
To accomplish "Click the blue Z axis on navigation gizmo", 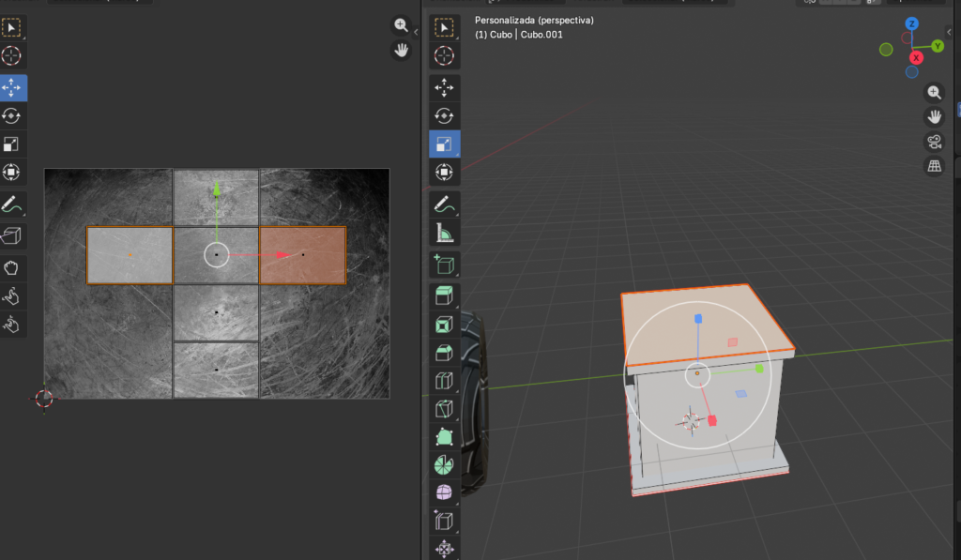I will click(911, 23).
